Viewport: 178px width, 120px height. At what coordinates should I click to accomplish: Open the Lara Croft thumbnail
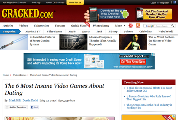tap(133, 42)
